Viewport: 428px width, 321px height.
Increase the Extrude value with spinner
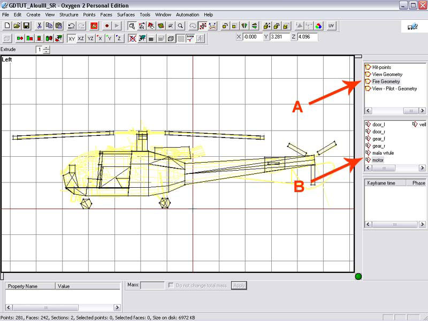click(47, 48)
